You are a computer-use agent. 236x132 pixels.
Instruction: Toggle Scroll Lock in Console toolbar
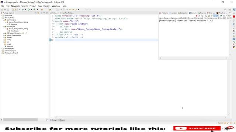click(x=209, y=16)
